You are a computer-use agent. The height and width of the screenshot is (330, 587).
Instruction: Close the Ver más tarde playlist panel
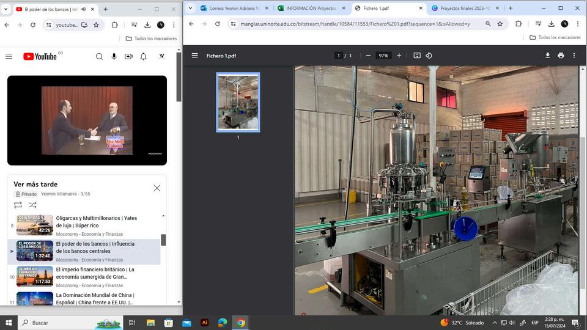(157, 188)
